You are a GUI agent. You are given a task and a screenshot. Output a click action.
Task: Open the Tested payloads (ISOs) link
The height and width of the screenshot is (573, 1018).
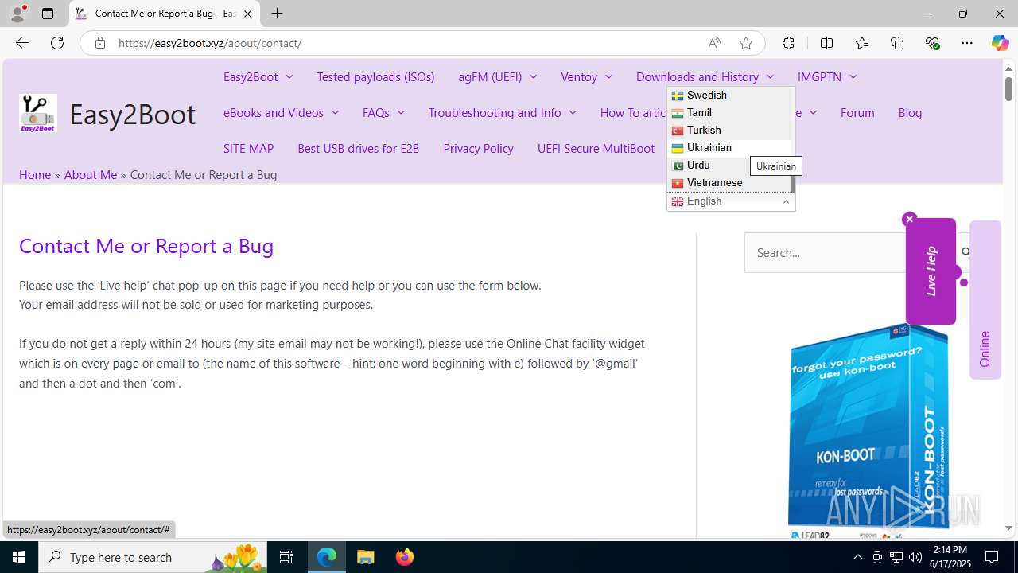[375, 76]
